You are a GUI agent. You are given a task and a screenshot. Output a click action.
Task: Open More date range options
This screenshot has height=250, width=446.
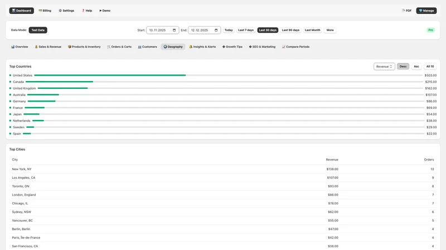point(330,30)
